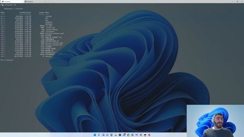Click the packages directory entry
The image size is (244, 137).
[49, 24]
